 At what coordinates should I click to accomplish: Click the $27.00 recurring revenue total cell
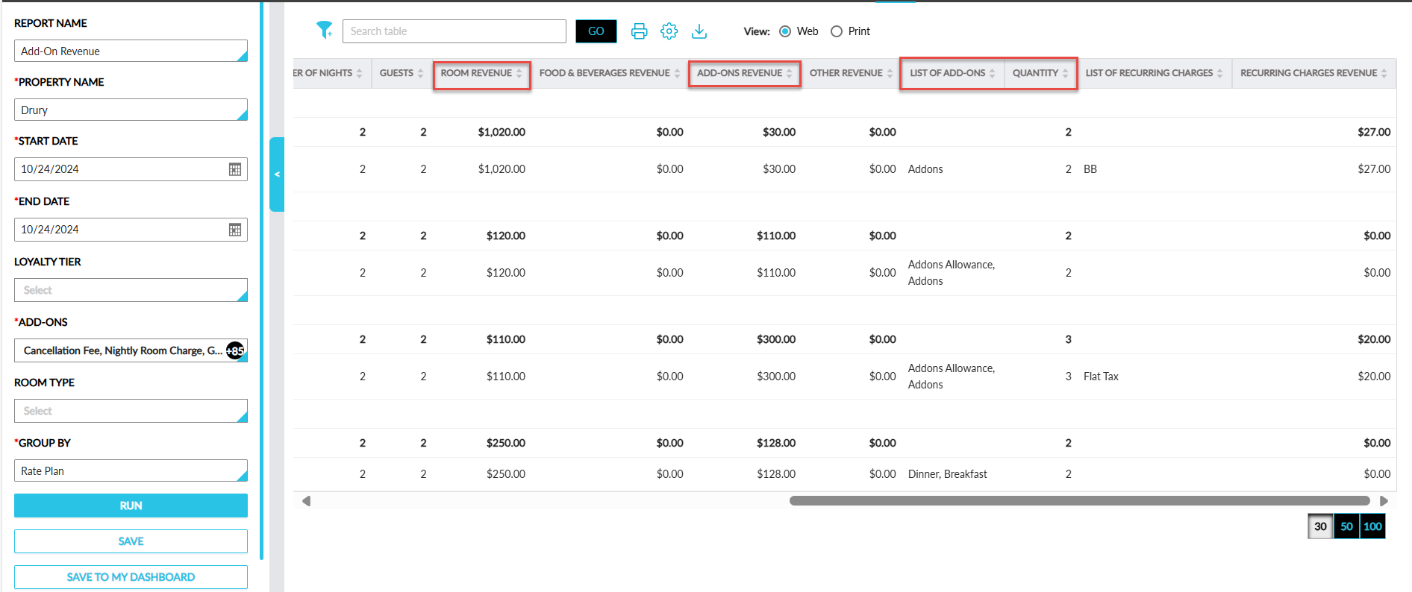(x=1374, y=132)
